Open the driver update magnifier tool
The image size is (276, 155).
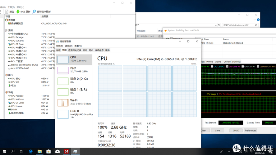(x=34, y=11)
